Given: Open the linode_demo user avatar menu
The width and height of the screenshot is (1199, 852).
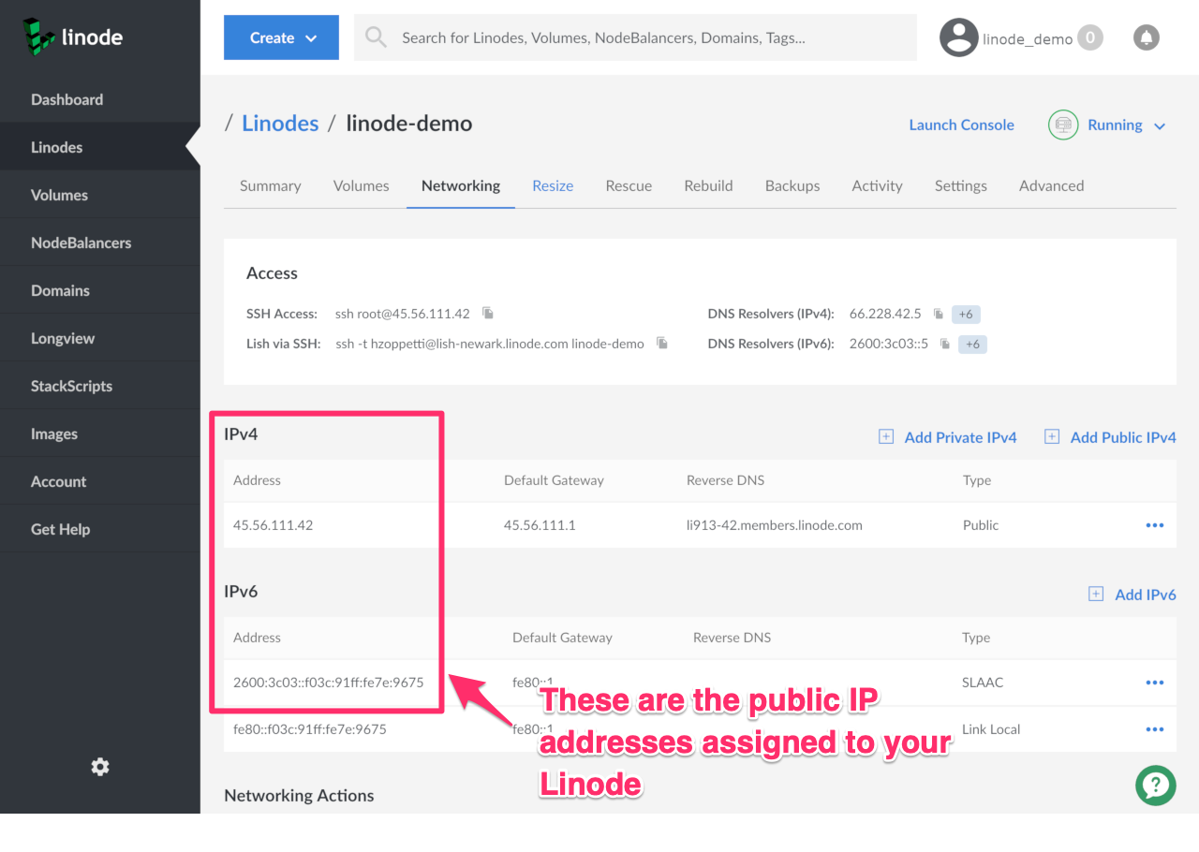Looking at the screenshot, I should [x=959, y=38].
